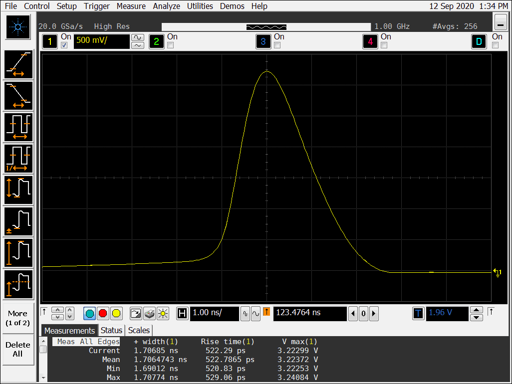Select the Measurements tab
The image size is (512, 384).
pos(69,331)
